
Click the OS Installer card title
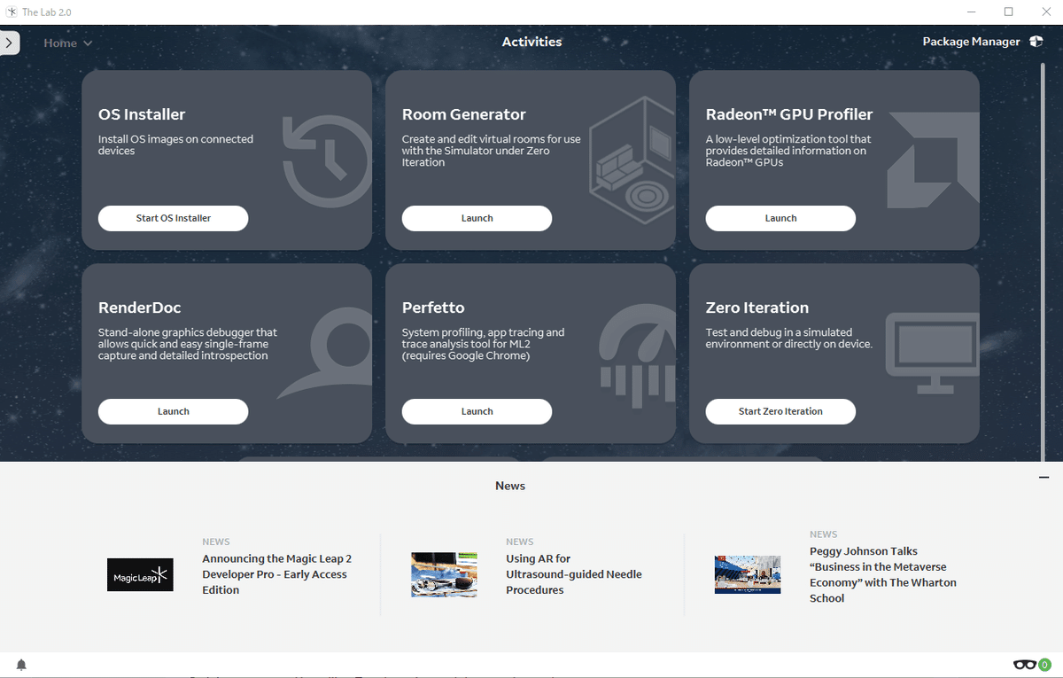[142, 114]
